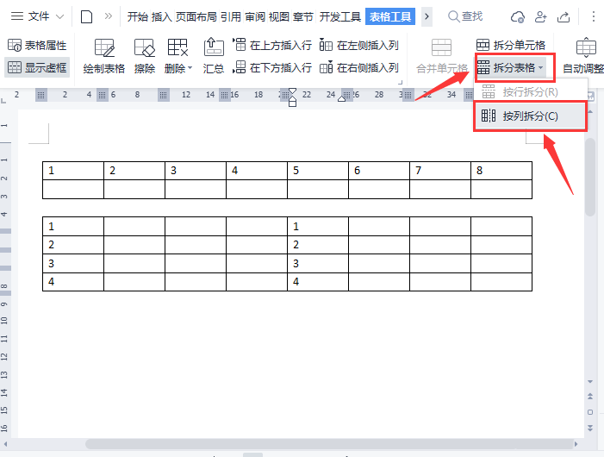Select the 擦除 eraser tool
Image resolution: width=604 pixels, height=457 pixels.
[145, 56]
